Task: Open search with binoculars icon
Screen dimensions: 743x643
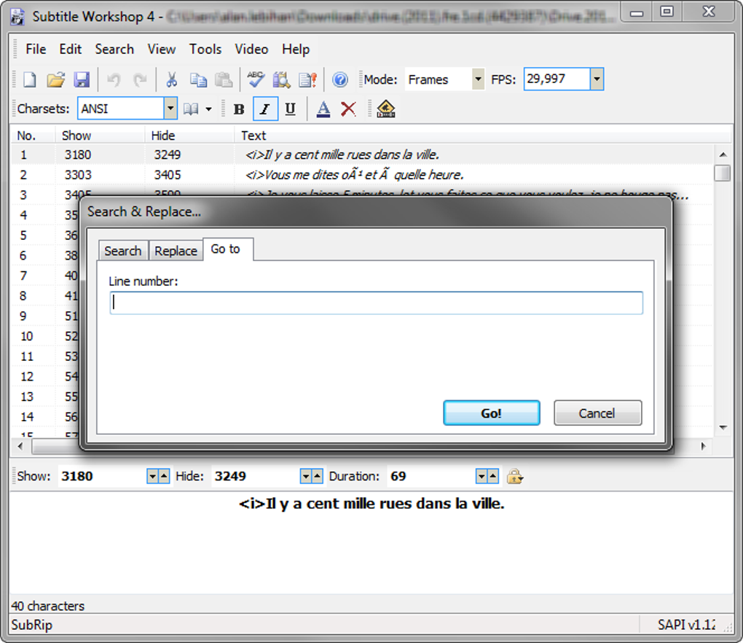Action: pyautogui.click(x=282, y=79)
